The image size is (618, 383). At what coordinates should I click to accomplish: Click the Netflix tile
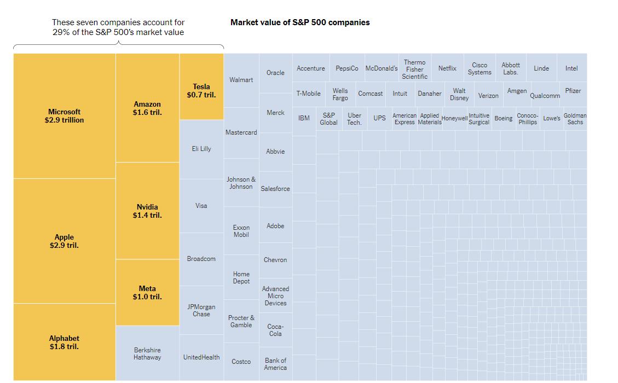(x=447, y=68)
